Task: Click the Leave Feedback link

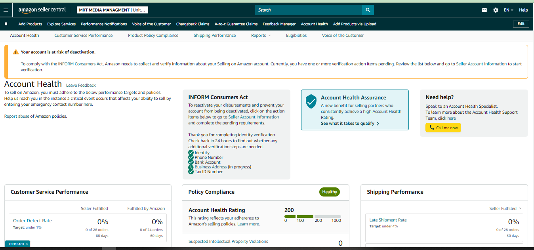Action: click(81, 85)
